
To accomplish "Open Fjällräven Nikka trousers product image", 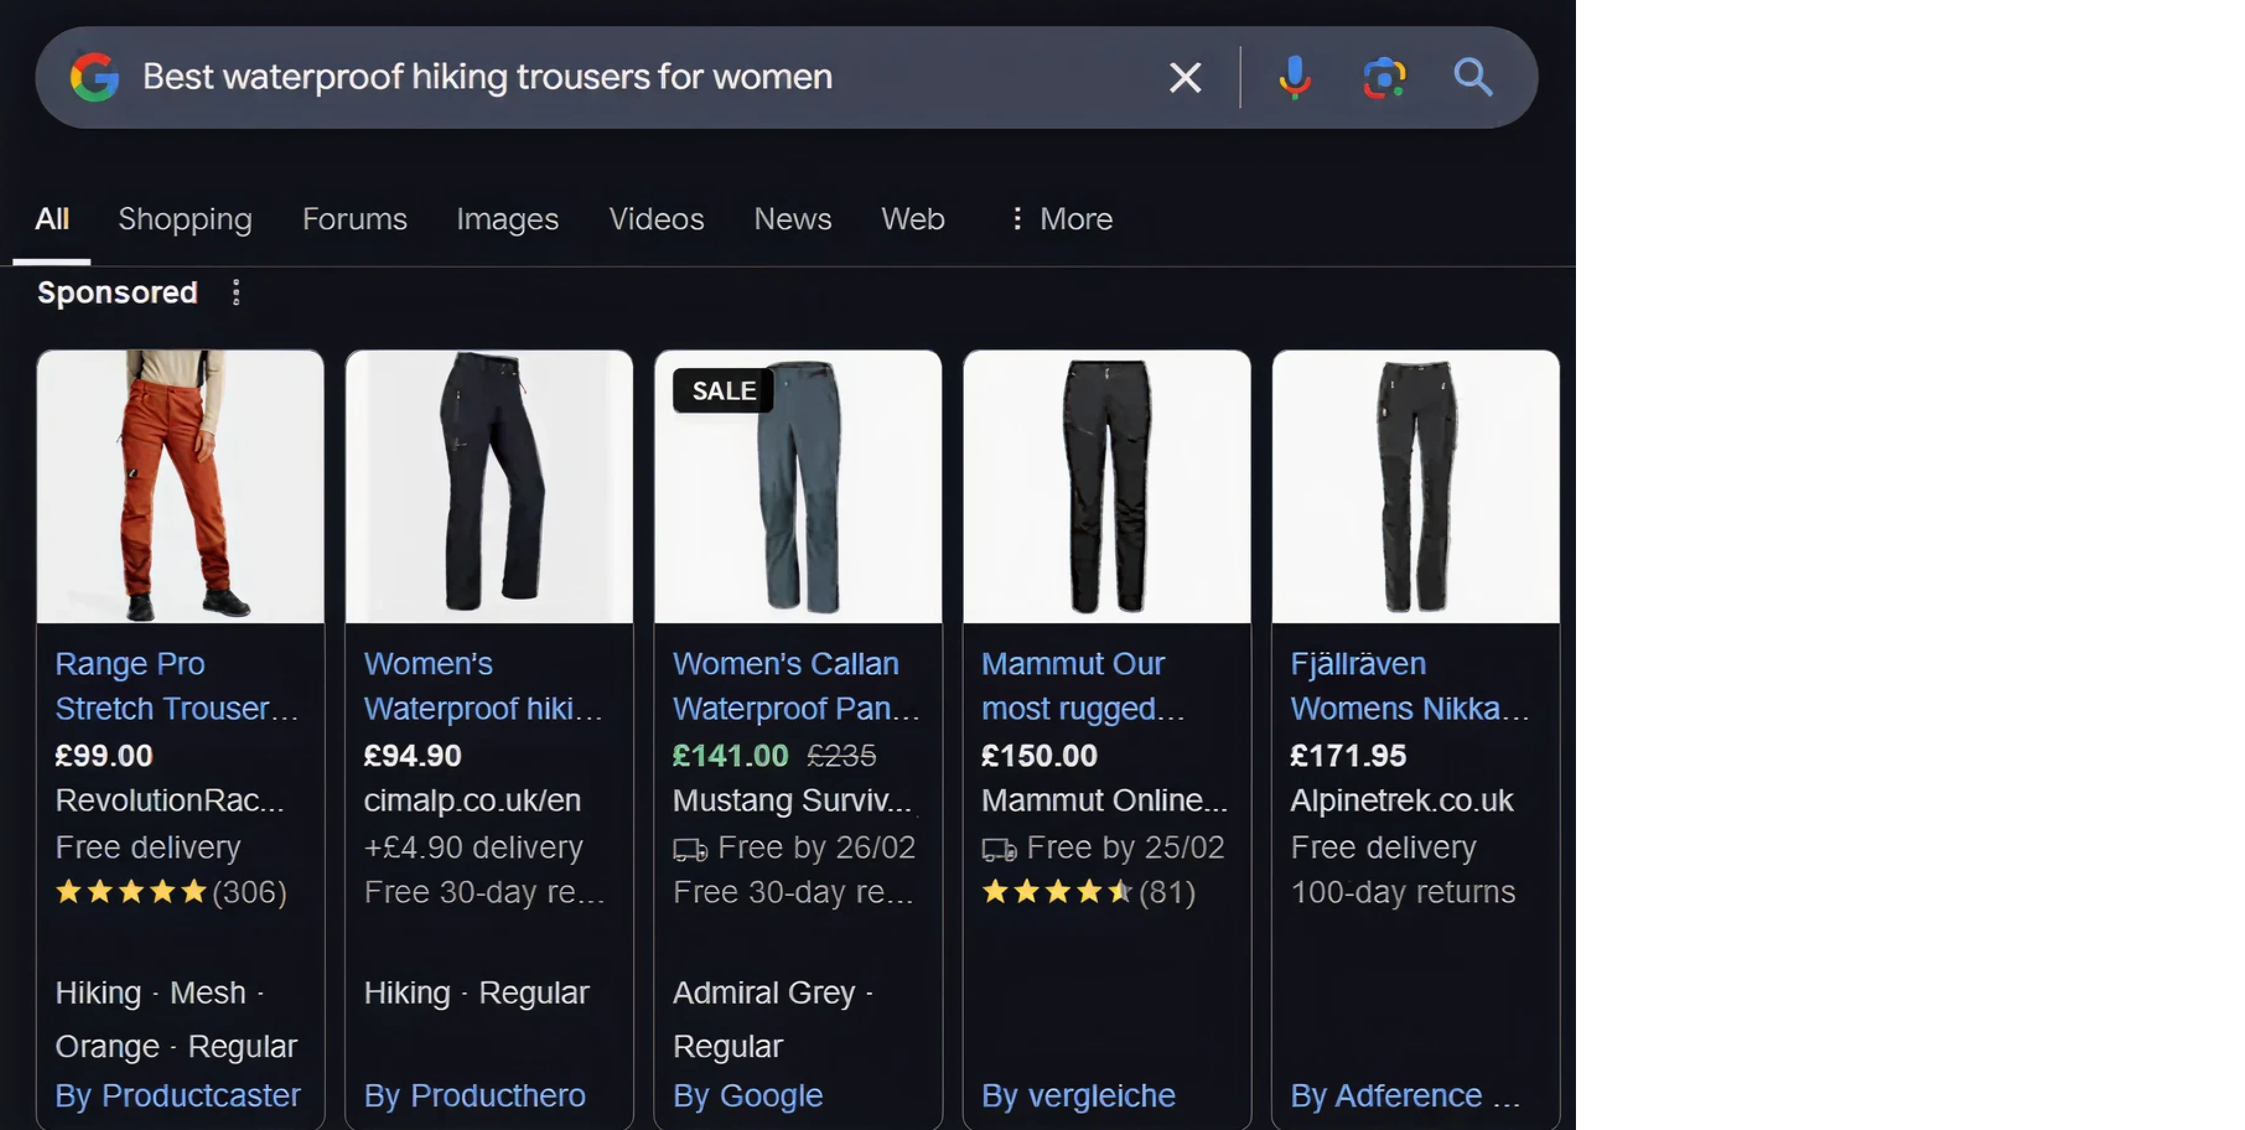I will [x=1416, y=486].
